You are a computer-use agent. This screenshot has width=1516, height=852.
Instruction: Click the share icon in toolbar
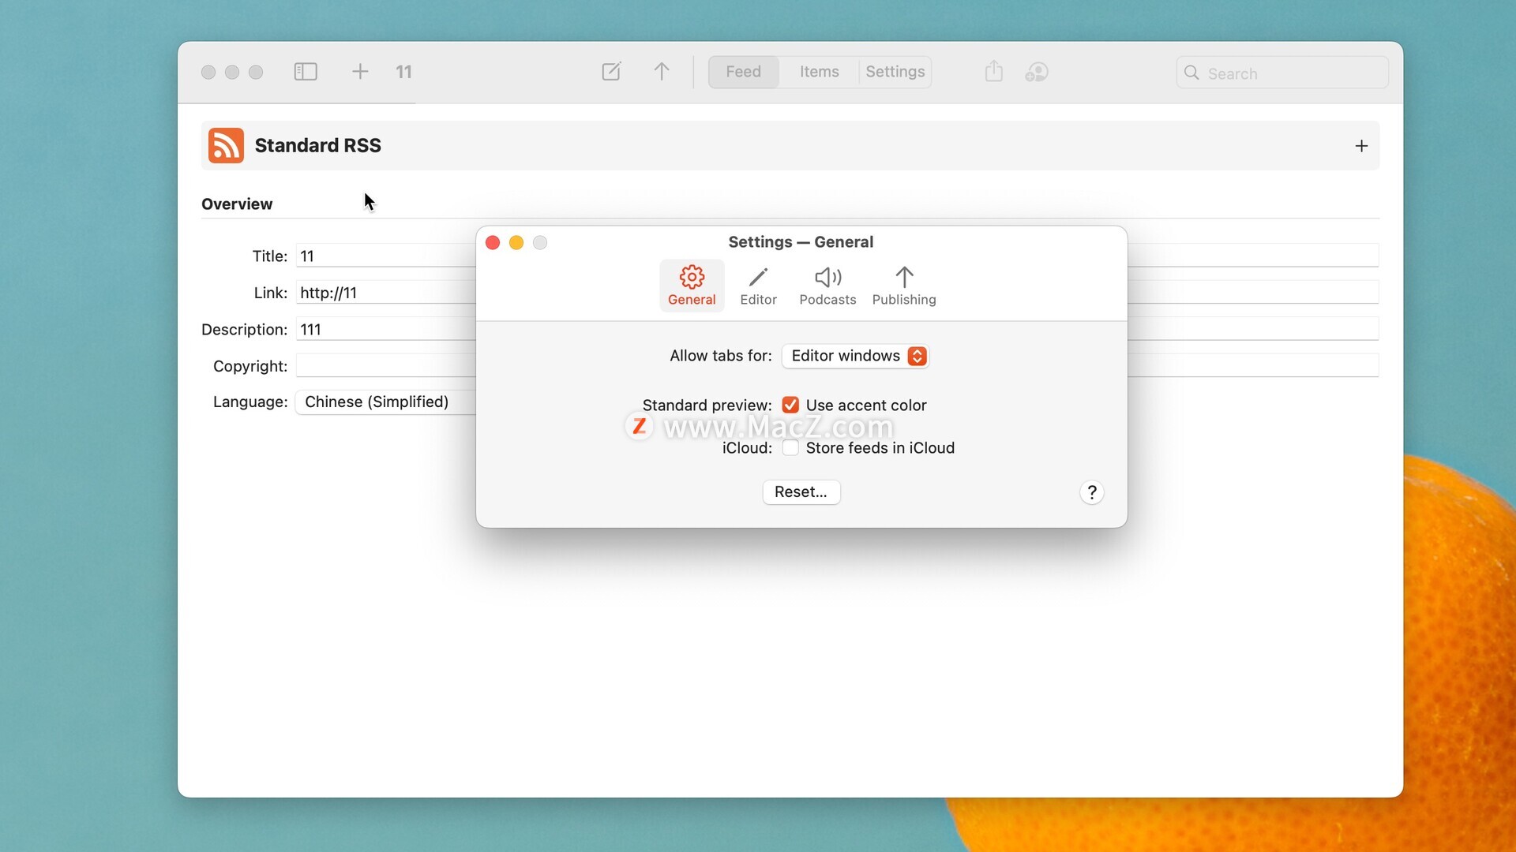coord(994,72)
